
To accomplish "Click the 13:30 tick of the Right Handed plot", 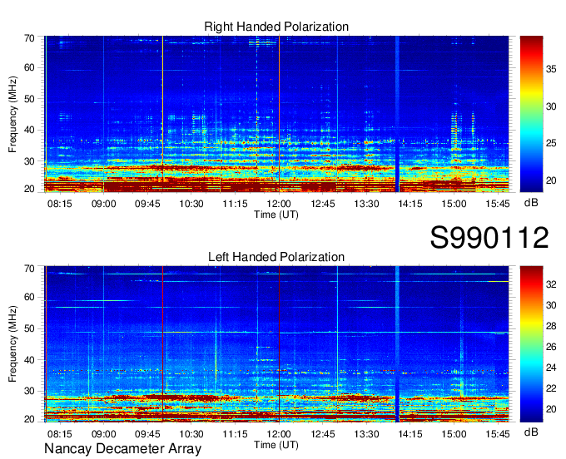I will (366, 204).
